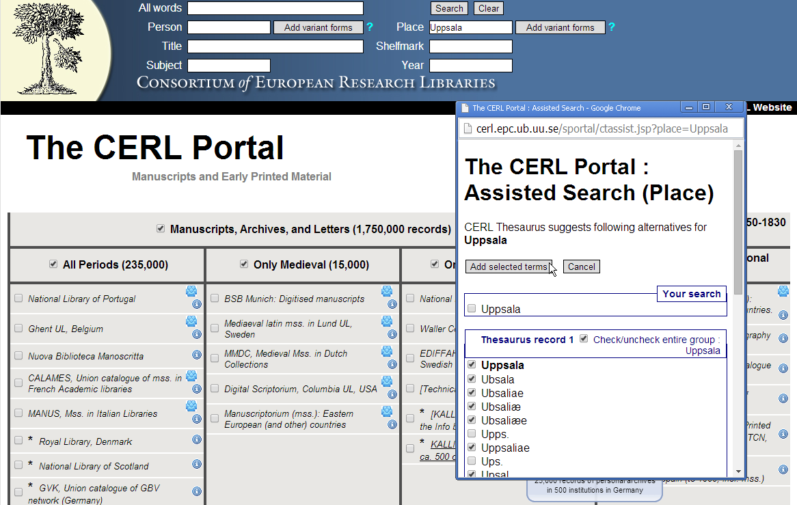Click Add selected terms button

click(x=509, y=267)
